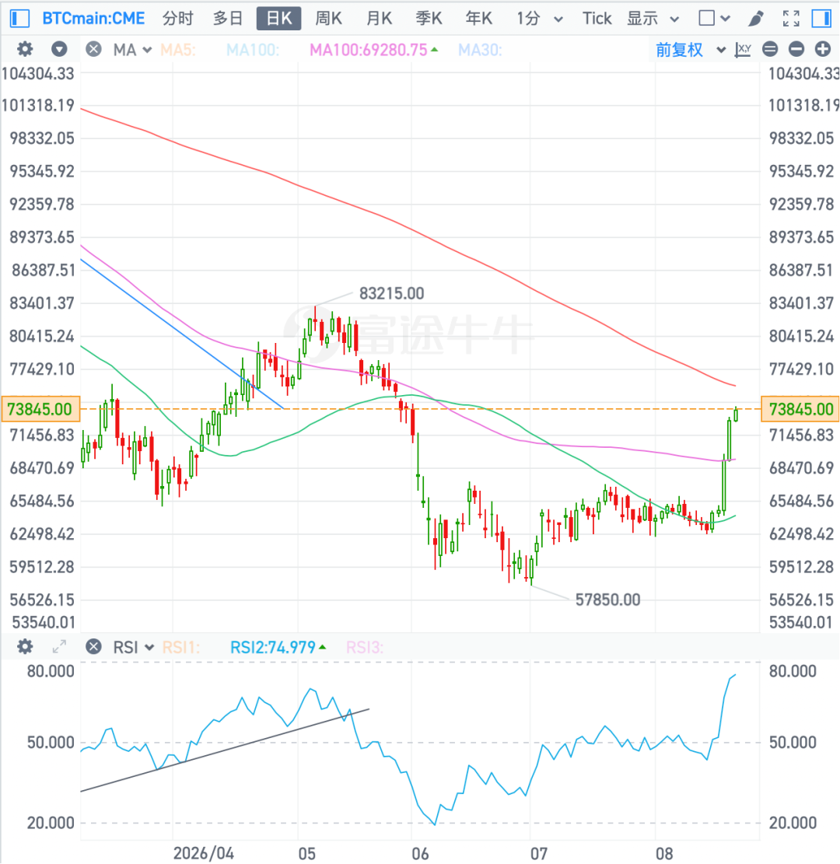Select the 日K daily candlestick tab

tap(279, 18)
